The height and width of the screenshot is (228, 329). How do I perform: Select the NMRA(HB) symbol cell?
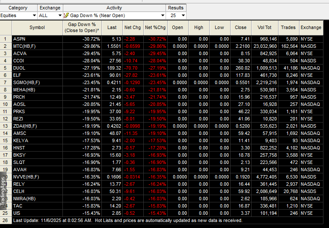[37, 199]
